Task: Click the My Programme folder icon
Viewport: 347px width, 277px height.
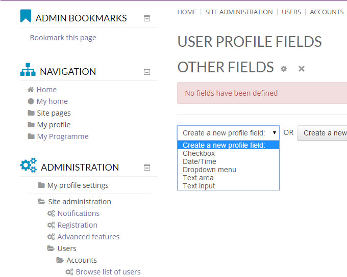Action: [x=31, y=136]
